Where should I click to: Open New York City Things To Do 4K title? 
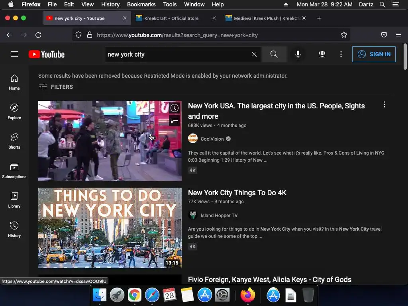coord(237,192)
